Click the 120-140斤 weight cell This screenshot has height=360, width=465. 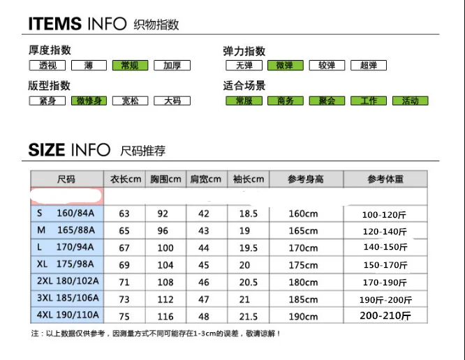click(385, 232)
